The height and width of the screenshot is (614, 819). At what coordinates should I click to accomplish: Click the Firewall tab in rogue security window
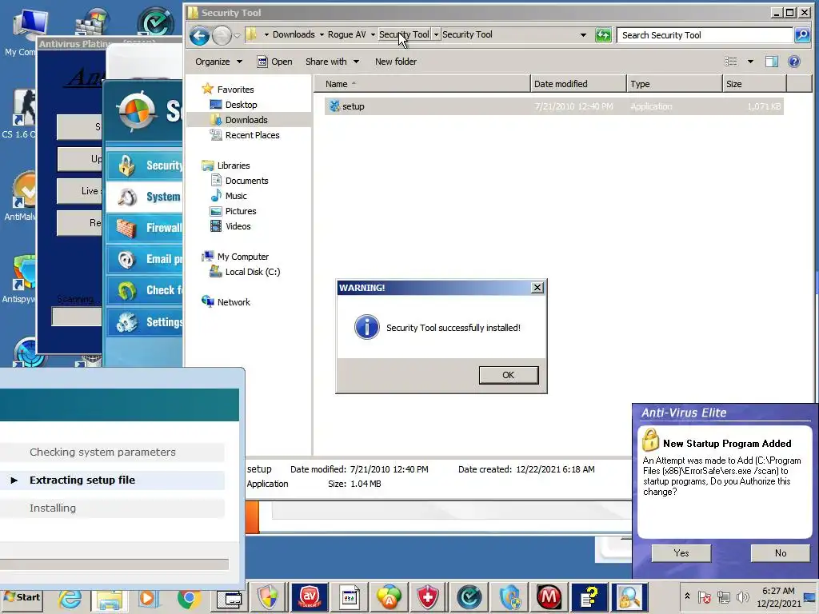pyautogui.click(x=145, y=228)
